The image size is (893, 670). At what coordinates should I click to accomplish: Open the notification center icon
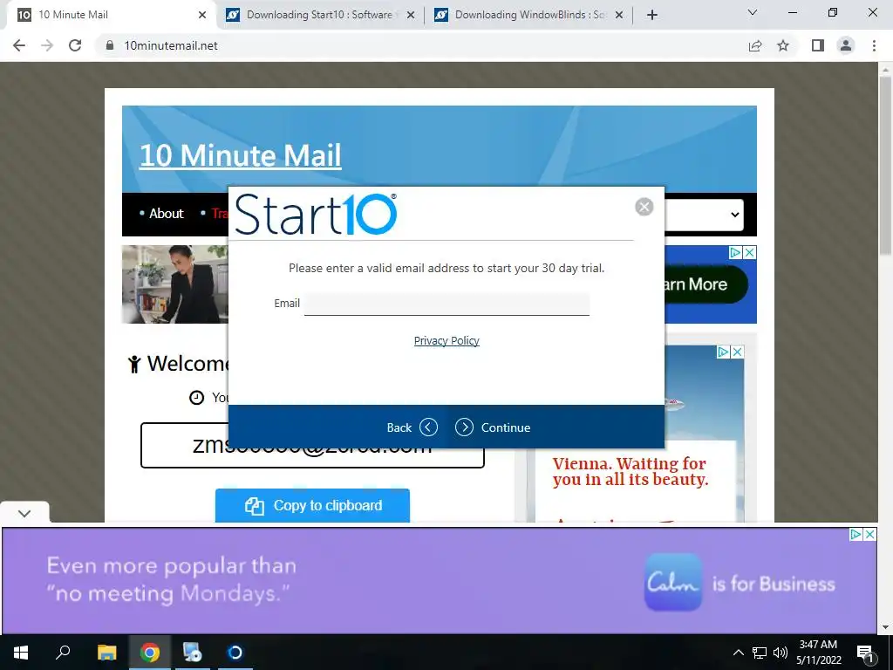coord(866,653)
